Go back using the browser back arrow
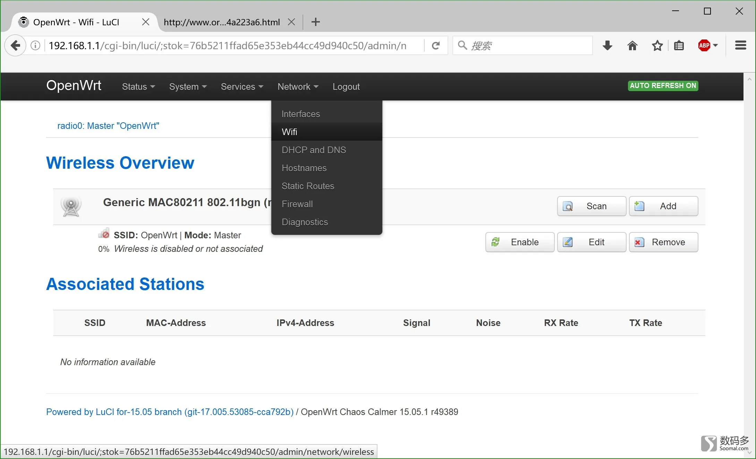 tap(16, 45)
